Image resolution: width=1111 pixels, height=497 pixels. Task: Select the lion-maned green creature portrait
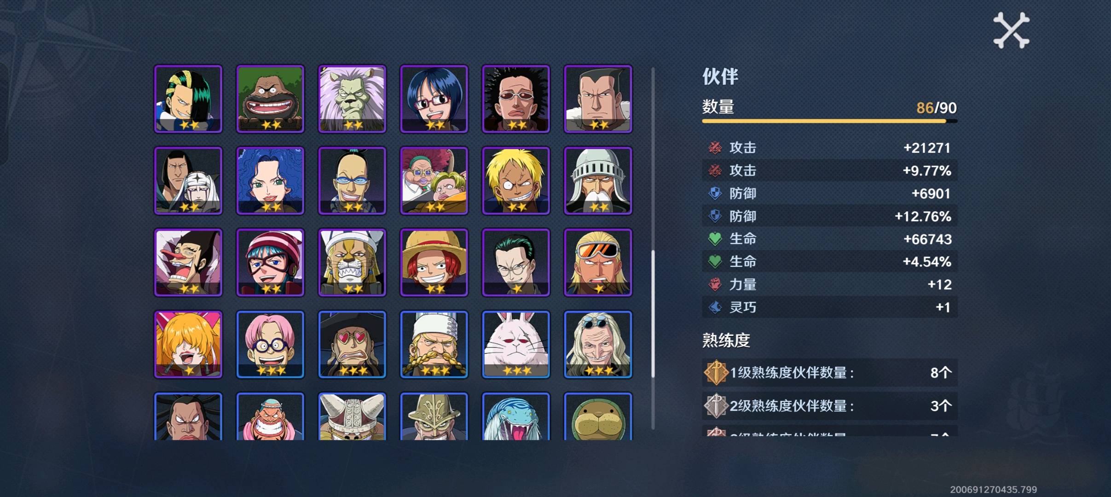click(352, 99)
